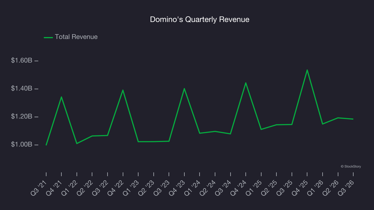Click the $1.00B y-axis label
Screen dimensions: 374x210
point(21,145)
